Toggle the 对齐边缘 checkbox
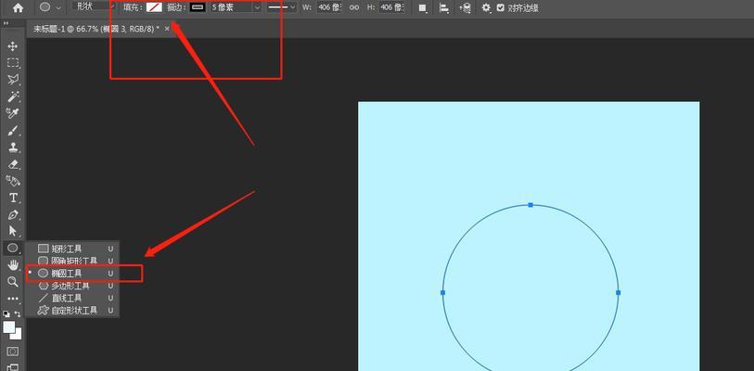The image size is (754, 371). (x=501, y=7)
